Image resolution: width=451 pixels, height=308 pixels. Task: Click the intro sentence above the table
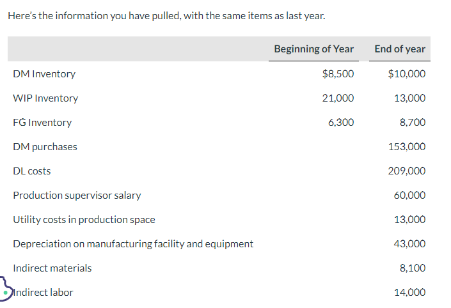click(x=166, y=15)
